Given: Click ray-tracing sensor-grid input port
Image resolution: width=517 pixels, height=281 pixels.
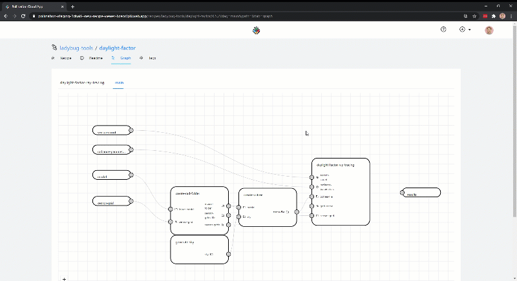Looking at the screenshot, I should (311, 216).
